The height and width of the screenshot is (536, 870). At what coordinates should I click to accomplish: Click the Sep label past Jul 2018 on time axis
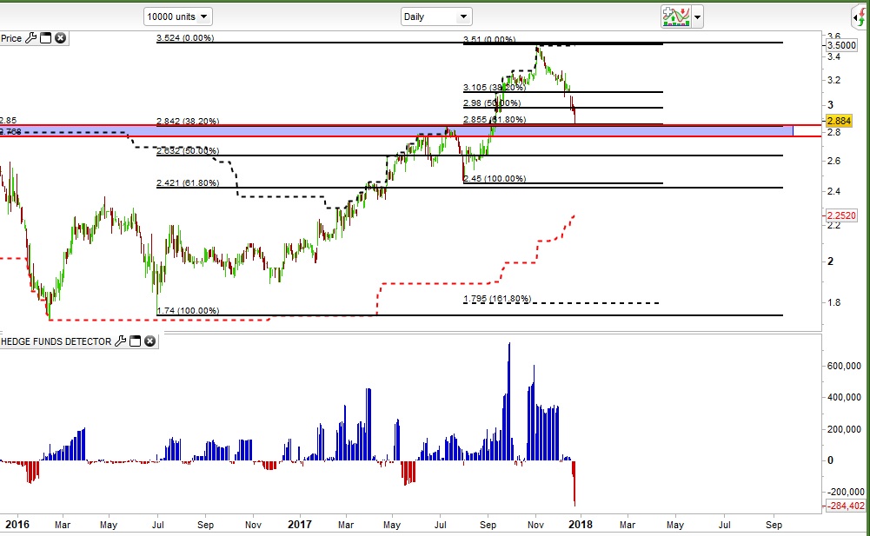click(x=774, y=525)
